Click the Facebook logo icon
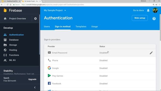This screenshot has width=161, height=91. point(49,83)
